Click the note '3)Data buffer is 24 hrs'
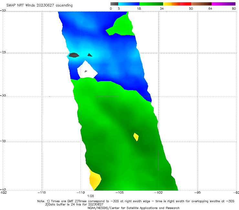 [x=74, y=205]
